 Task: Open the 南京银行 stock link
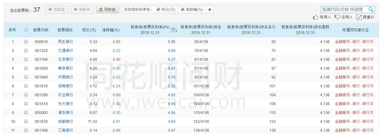pyautogui.click(x=65, y=68)
